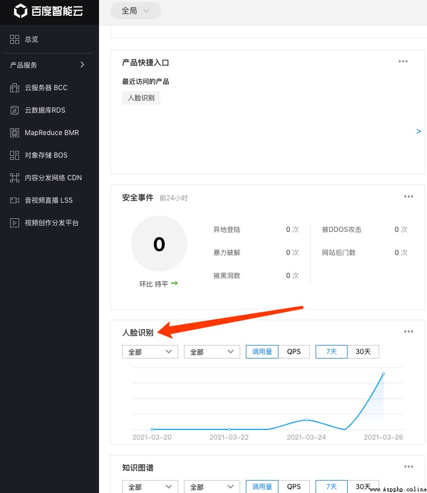Image resolution: width=427 pixels, height=493 pixels.
Task: Click the chart data point at 2021-03-26
Action: point(383,374)
